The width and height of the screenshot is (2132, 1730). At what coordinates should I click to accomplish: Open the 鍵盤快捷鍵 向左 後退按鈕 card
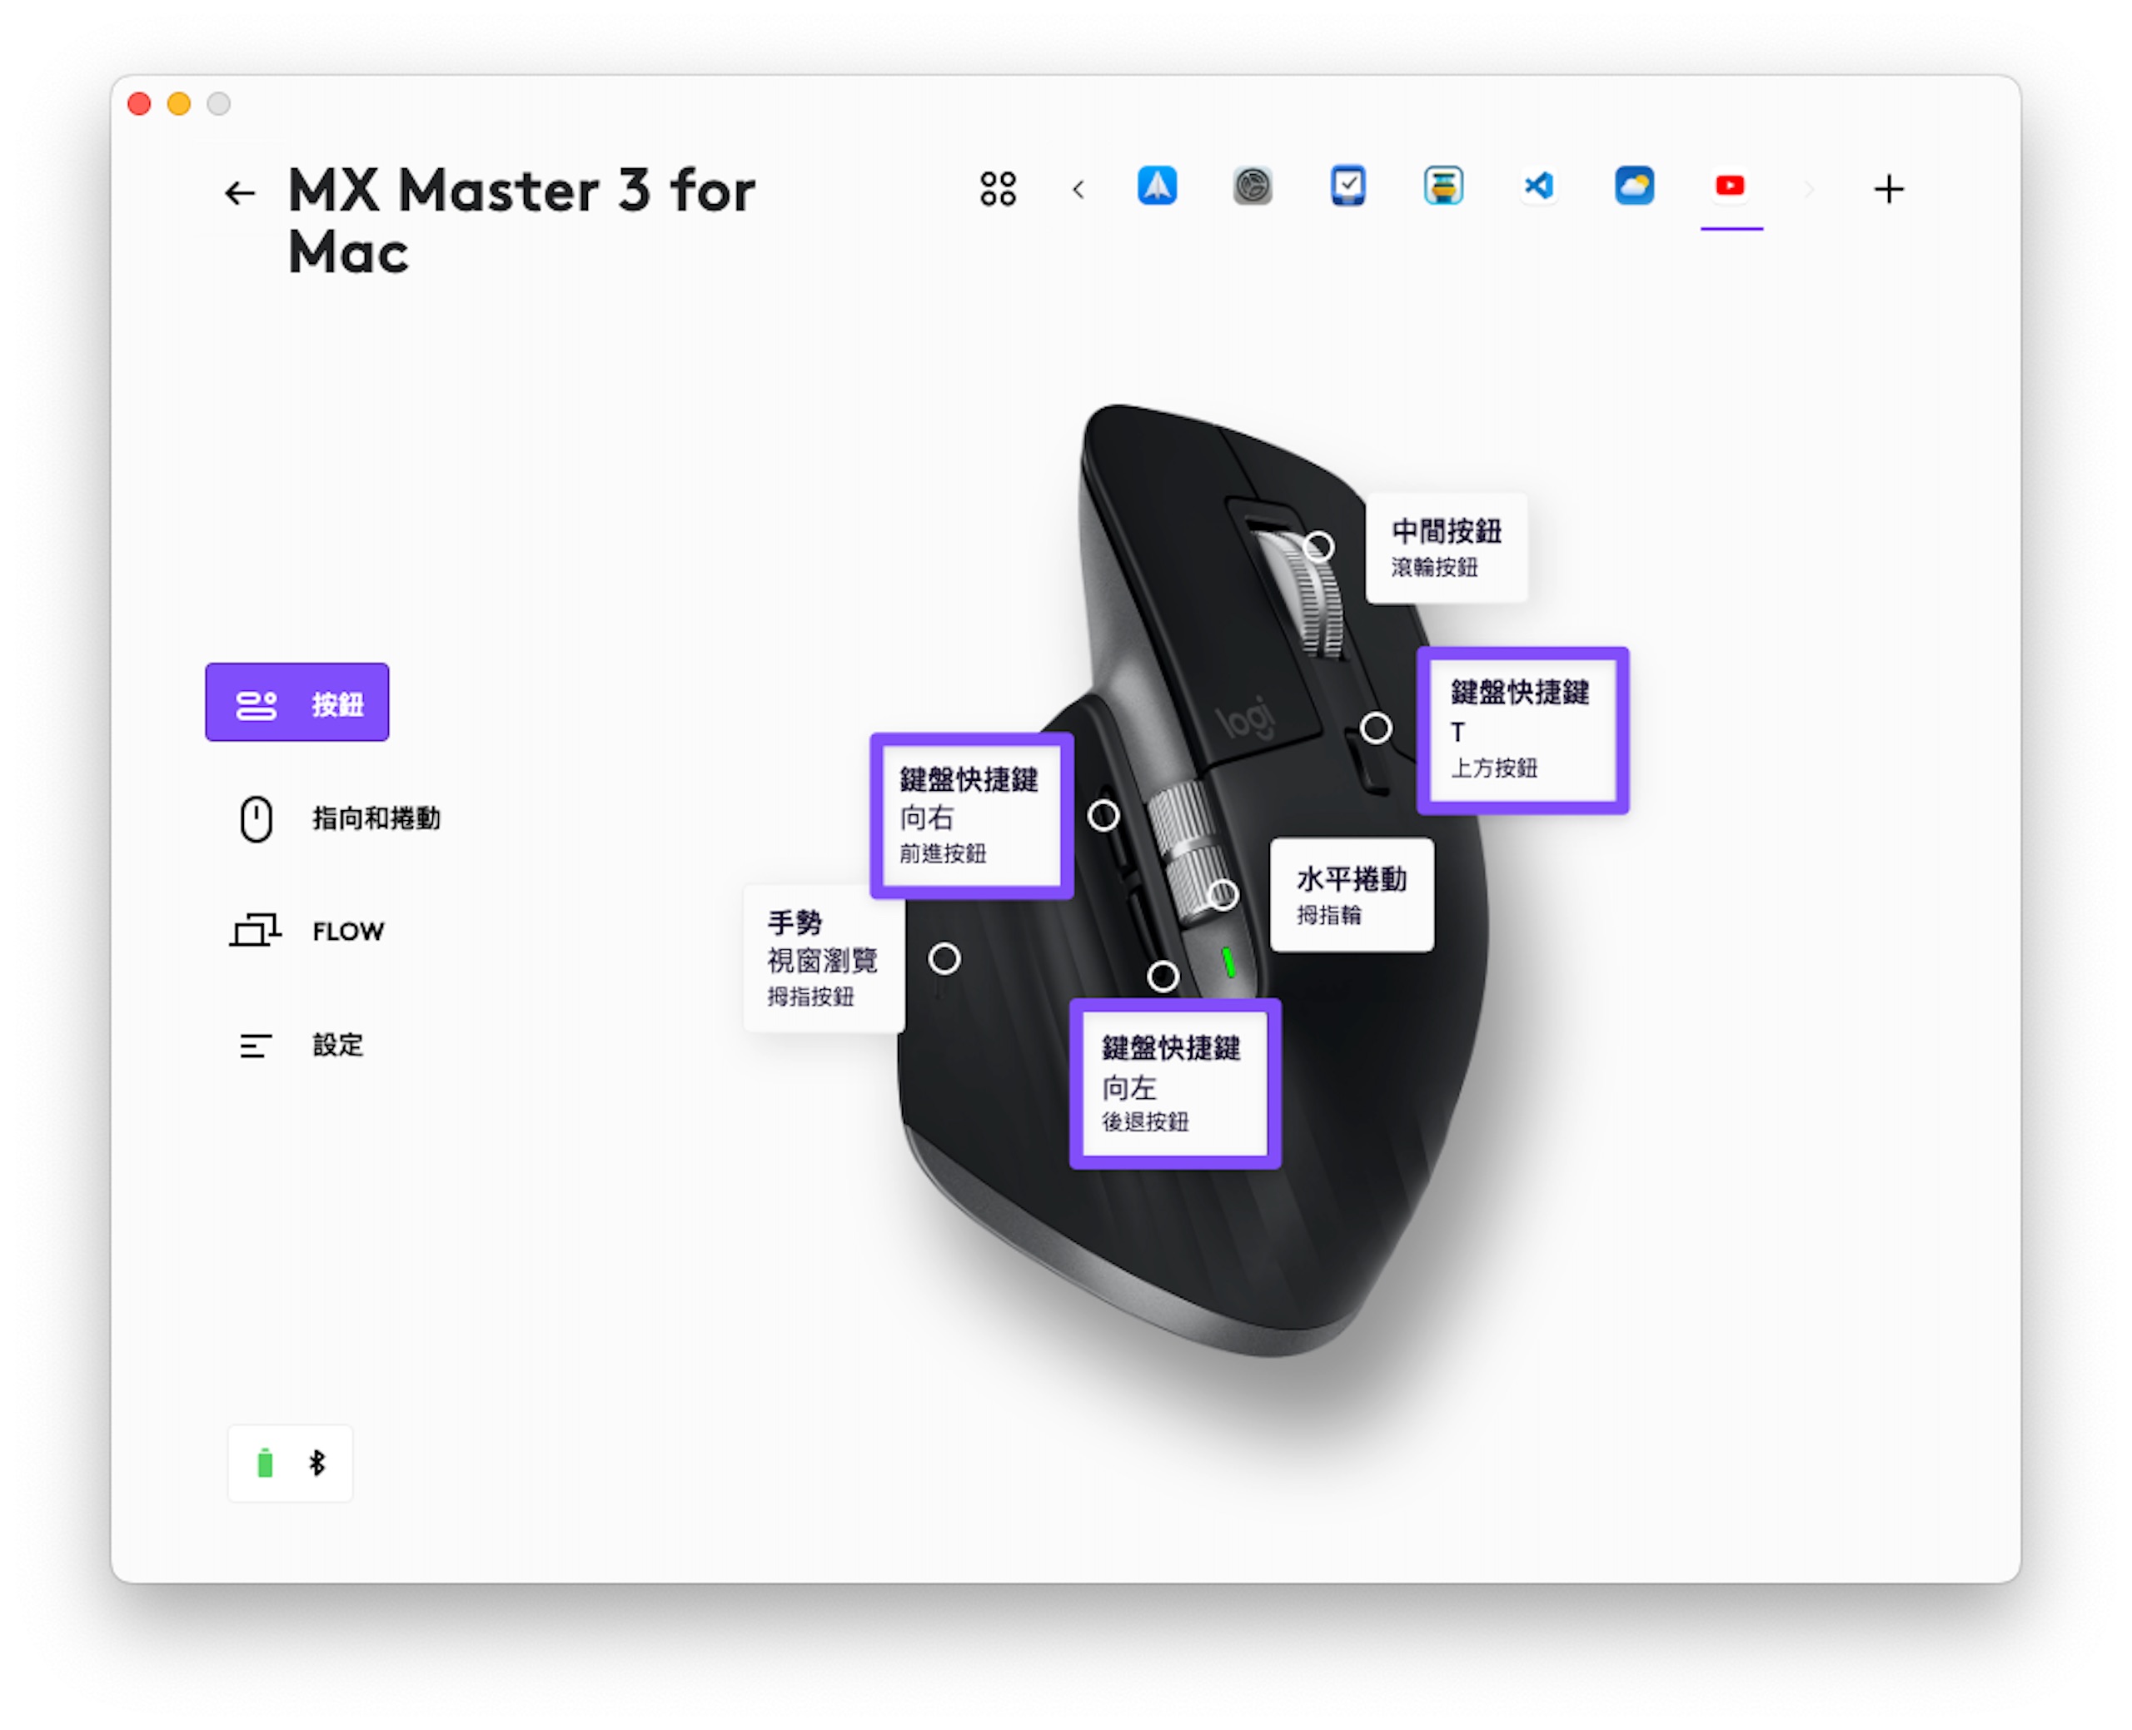tap(1174, 1083)
